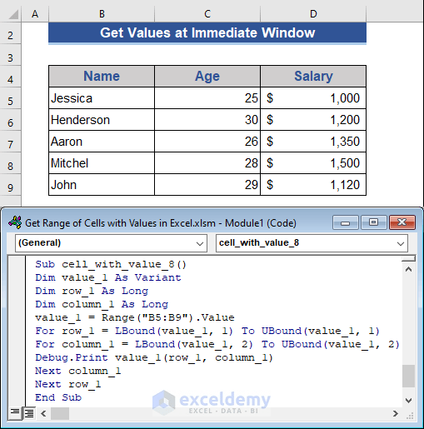Image resolution: width=424 pixels, height=429 pixels.
Task: Click the 'Sub cell_with_value_8()' code line
Action: [x=111, y=264]
